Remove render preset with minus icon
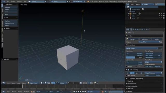Screen dimensions: 166x93 (x=161, y=48)
